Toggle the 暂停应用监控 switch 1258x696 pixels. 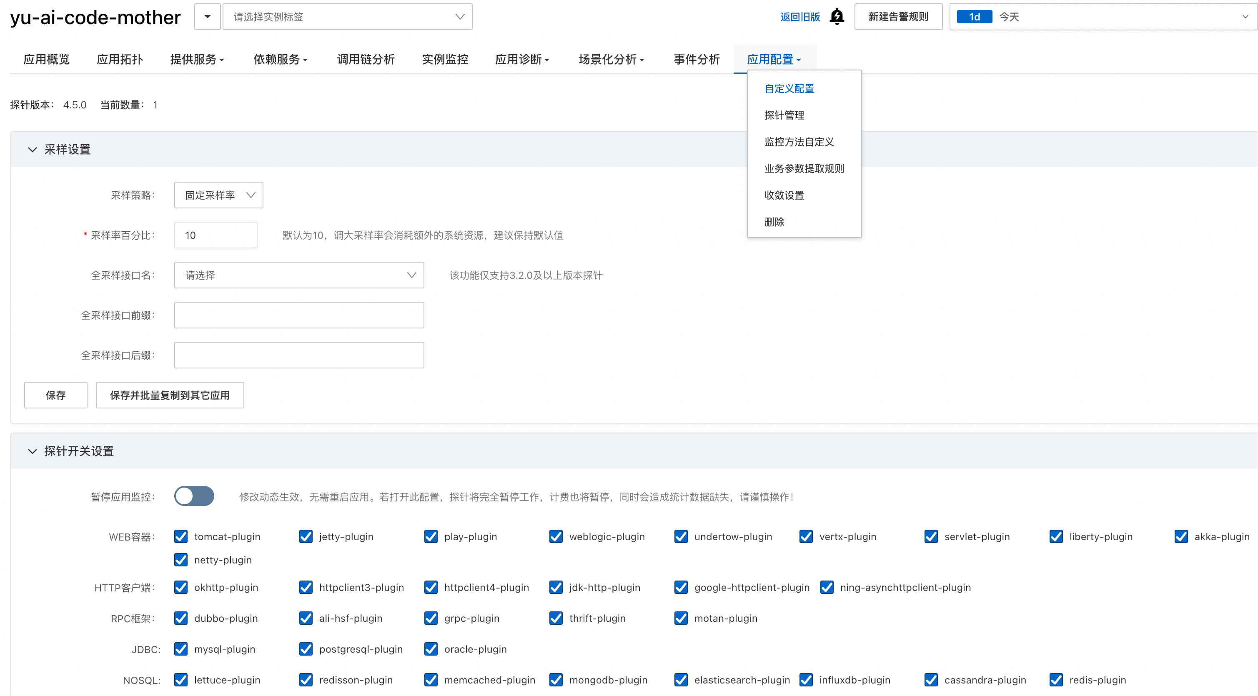coord(194,496)
